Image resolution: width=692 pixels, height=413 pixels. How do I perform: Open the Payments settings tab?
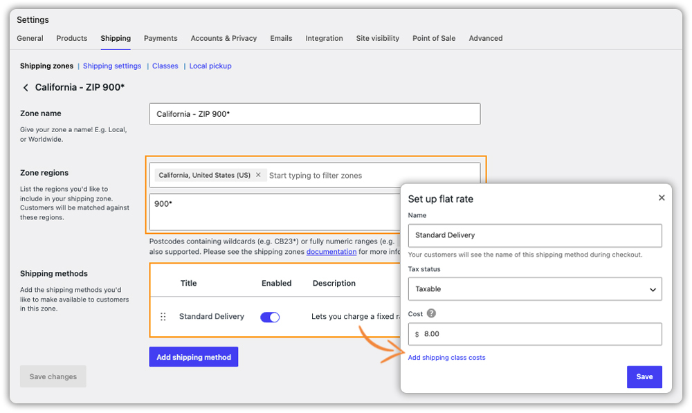click(x=161, y=38)
